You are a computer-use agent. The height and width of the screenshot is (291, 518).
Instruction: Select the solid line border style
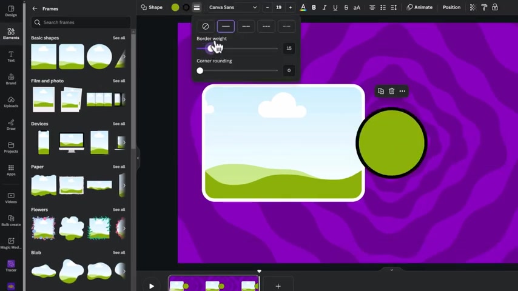point(226,26)
